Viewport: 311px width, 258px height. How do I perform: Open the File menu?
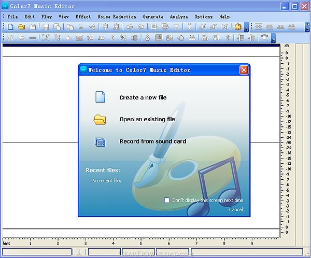coord(12,17)
